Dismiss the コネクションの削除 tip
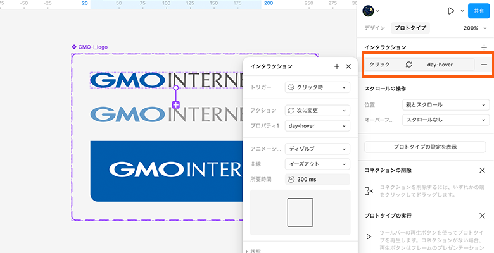 [482, 170]
